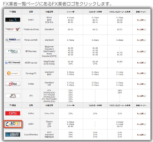
Task: Open details link in Forex.comUK row
Action: [141, 40]
